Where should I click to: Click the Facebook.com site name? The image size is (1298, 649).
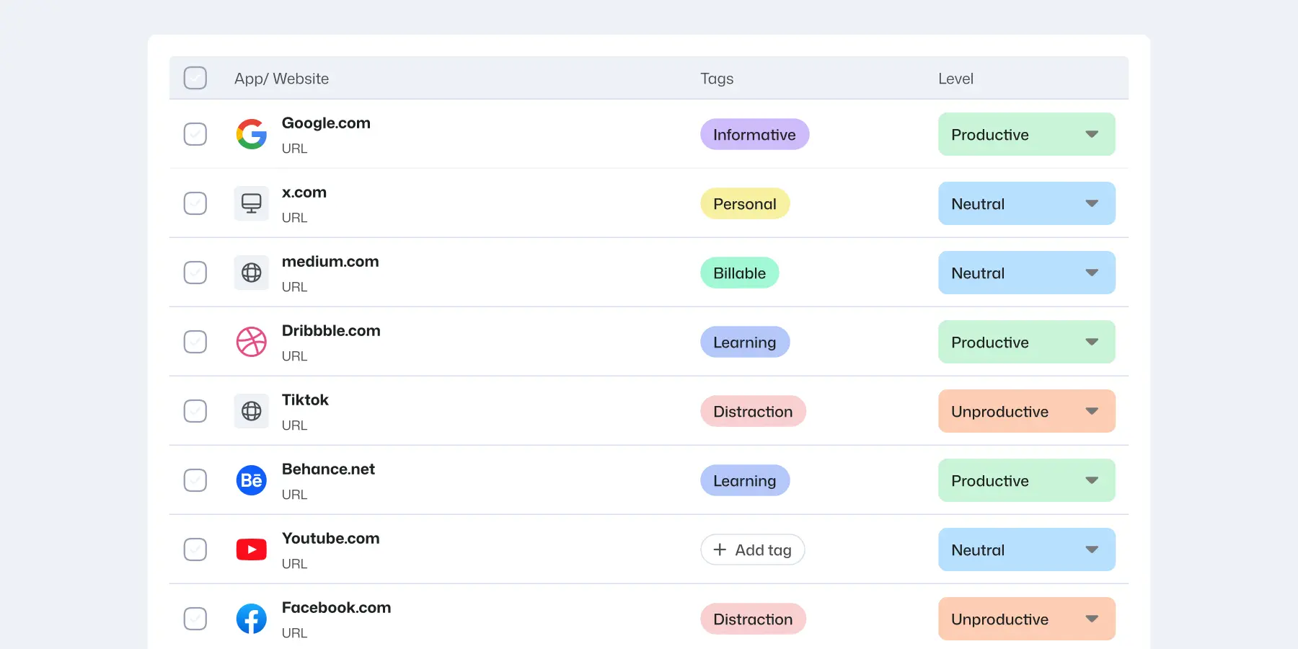pyautogui.click(x=337, y=608)
